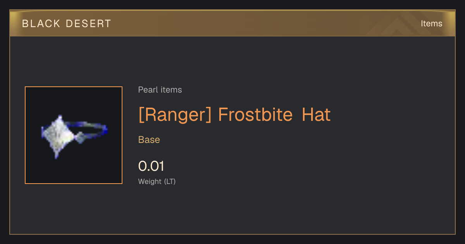Select the word Hat in title

tap(316, 115)
